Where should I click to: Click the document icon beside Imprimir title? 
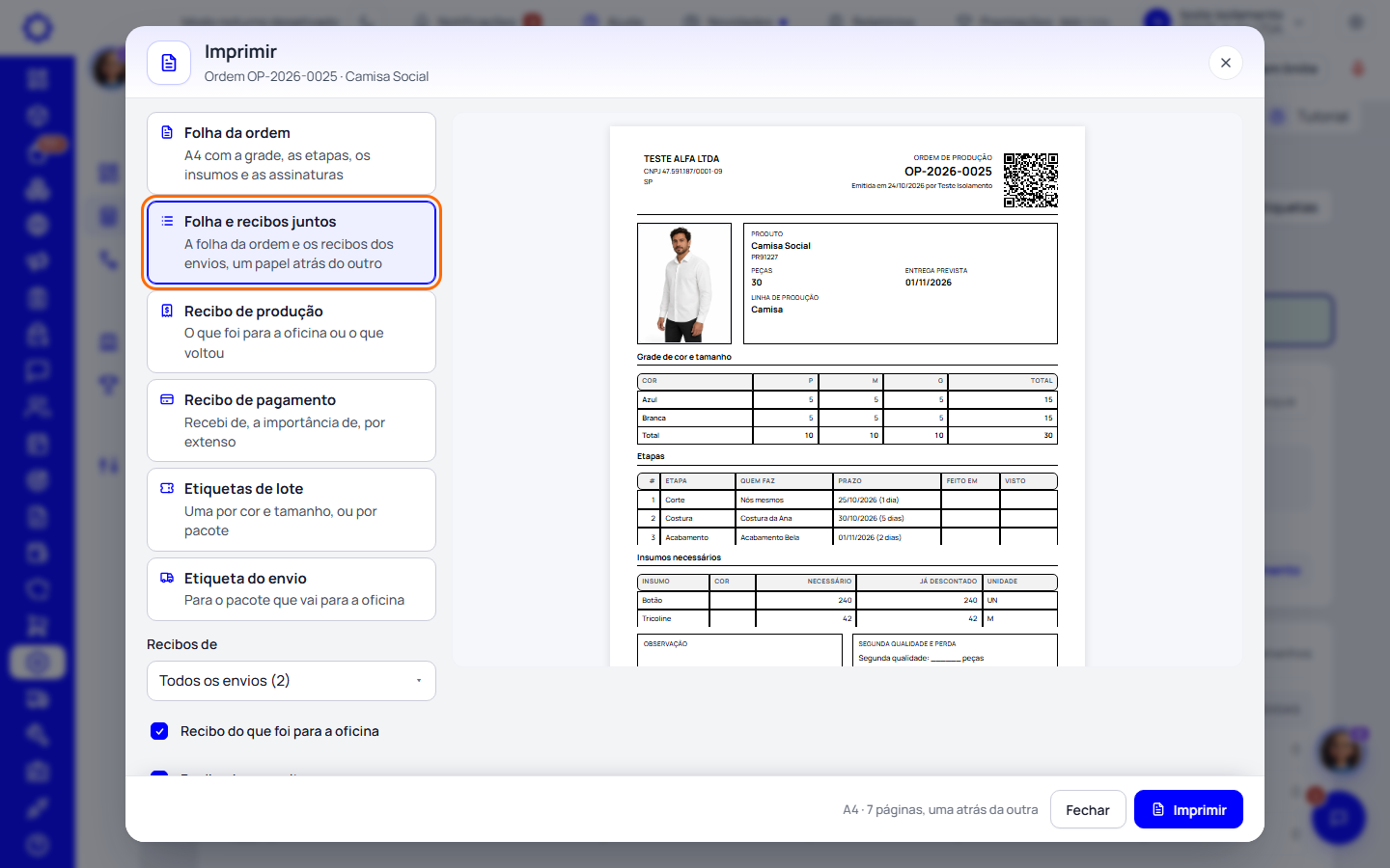click(169, 63)
